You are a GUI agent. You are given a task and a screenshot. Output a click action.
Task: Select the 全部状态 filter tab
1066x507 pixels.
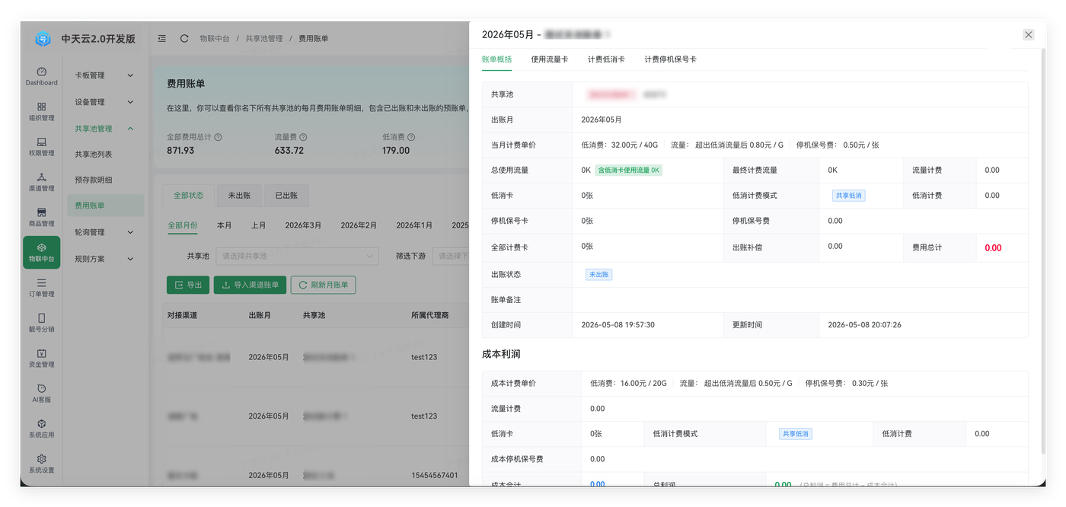(189, 196)
